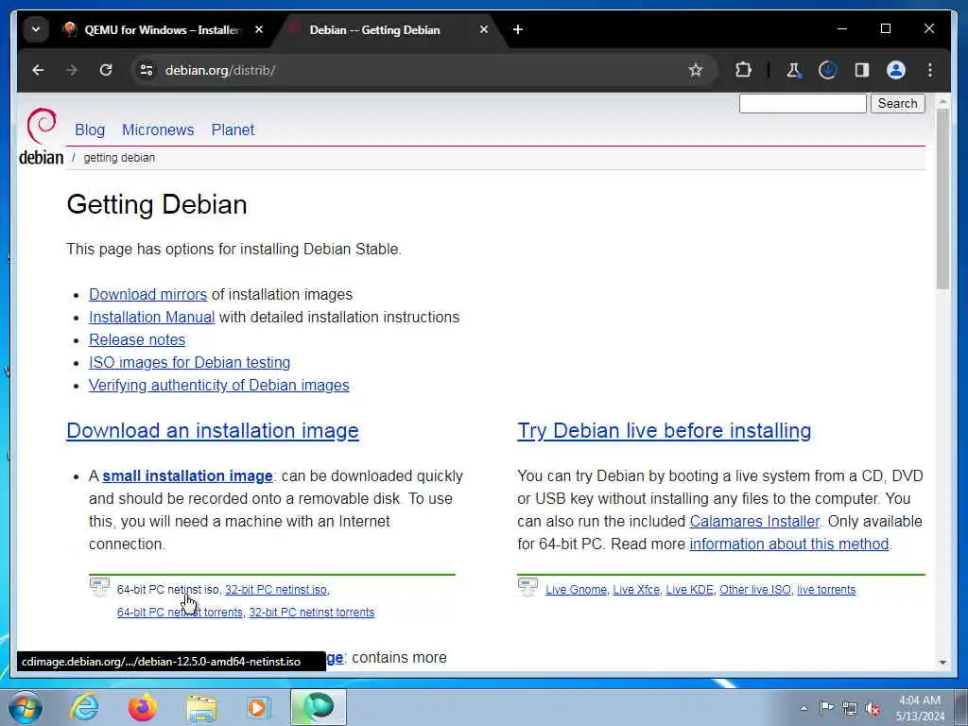Image resolution: width=968 pixels, height=726 pixels.
Task: Open Action Center flag icon
Action: point(826,708)
